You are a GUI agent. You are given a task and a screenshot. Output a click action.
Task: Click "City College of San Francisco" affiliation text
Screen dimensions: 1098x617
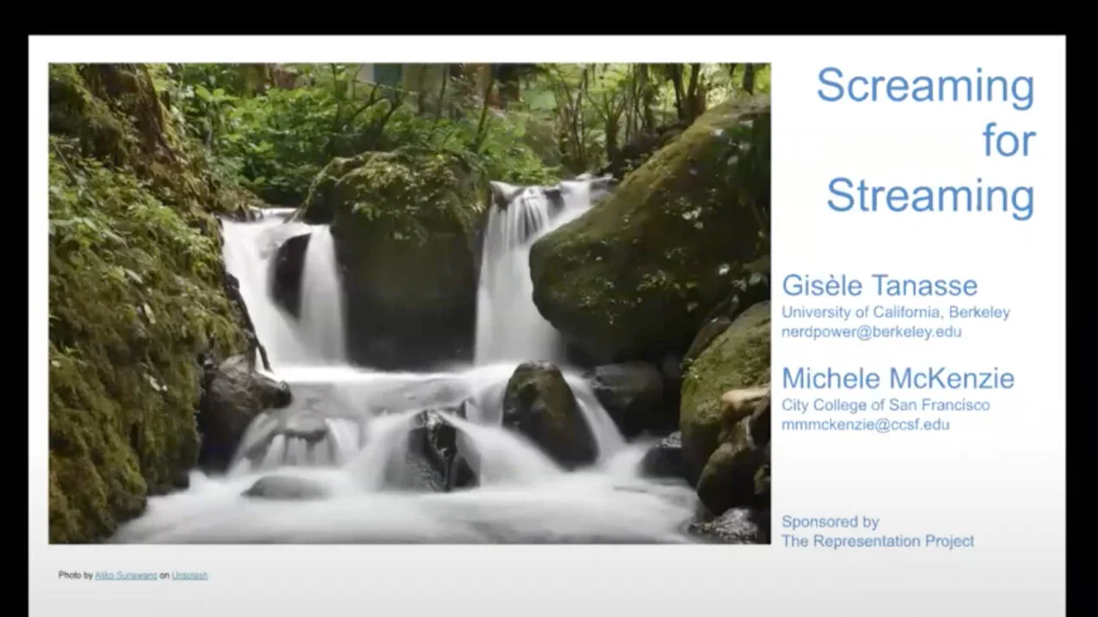[885, 405]
